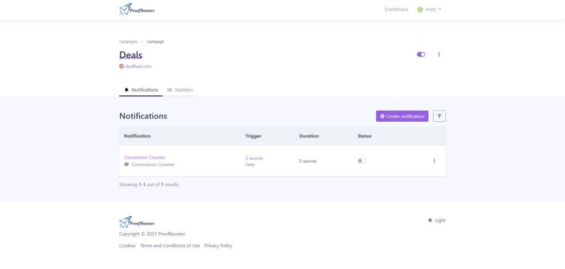Click the '5 seconds' duration value
The width and height of the screenshot is (565, 269).
[308, 162]
